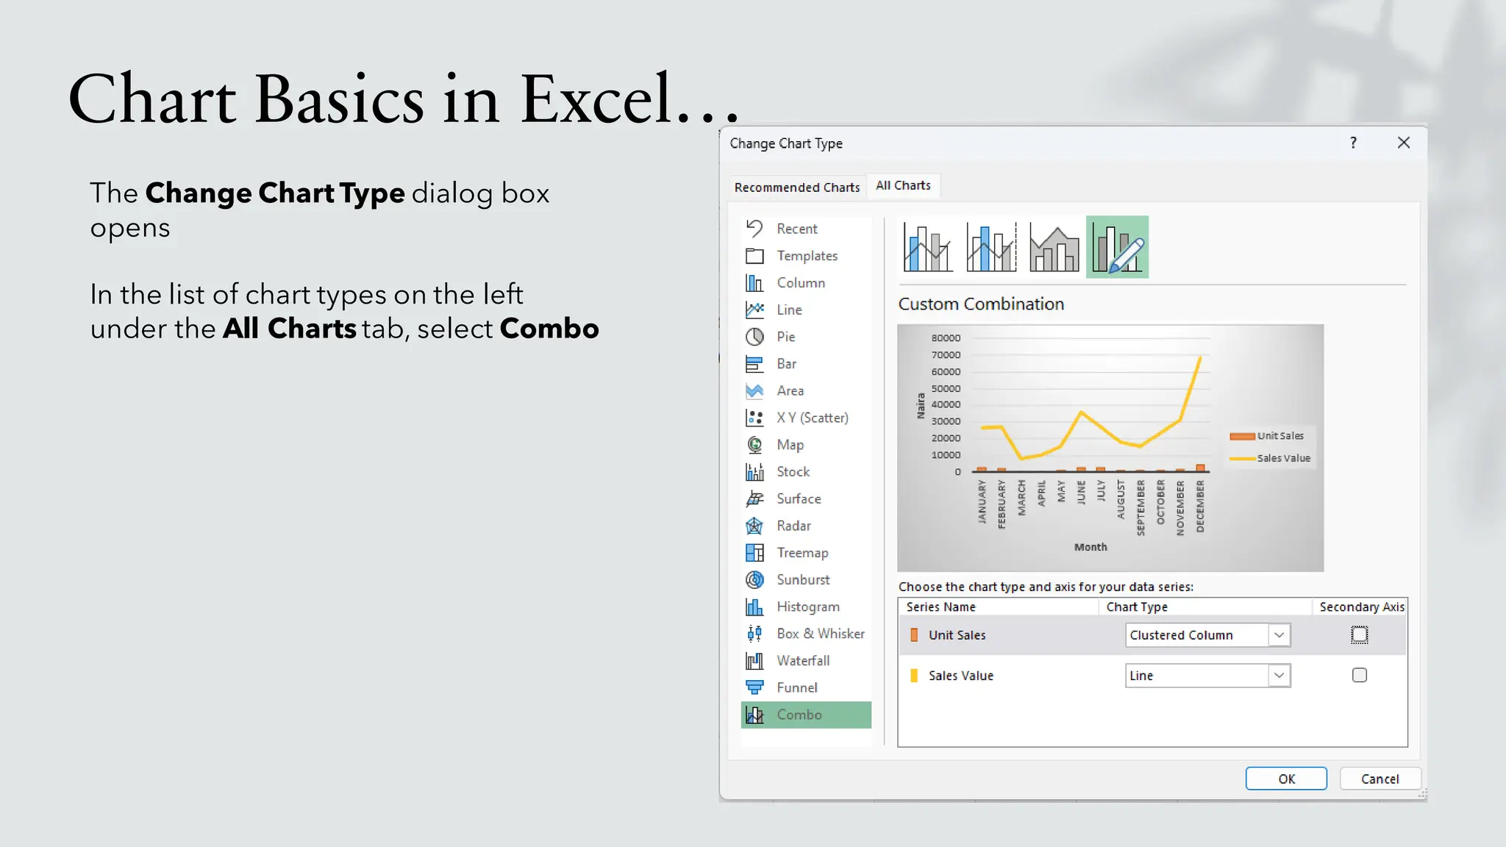The image size is (1506, 847).
Task: Click the dialog resize grip corner
Action: coord(1423,794)
